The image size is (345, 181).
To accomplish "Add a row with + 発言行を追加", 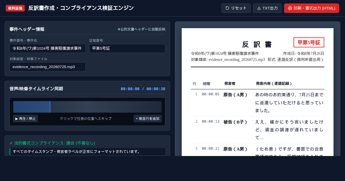I will pyautogui.click(x=147, y=119).
